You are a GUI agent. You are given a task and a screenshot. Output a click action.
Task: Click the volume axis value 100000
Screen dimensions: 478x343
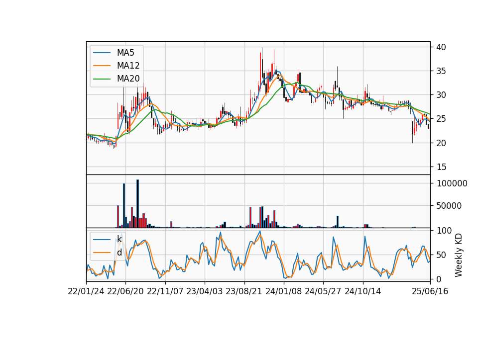pos(452,183)
